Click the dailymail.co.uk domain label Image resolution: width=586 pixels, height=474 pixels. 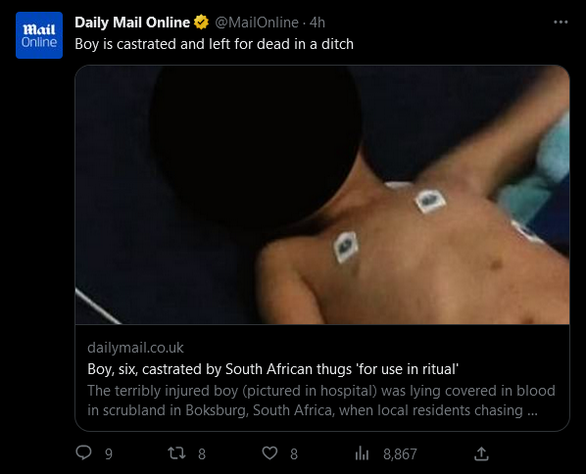tap(135, 348)
